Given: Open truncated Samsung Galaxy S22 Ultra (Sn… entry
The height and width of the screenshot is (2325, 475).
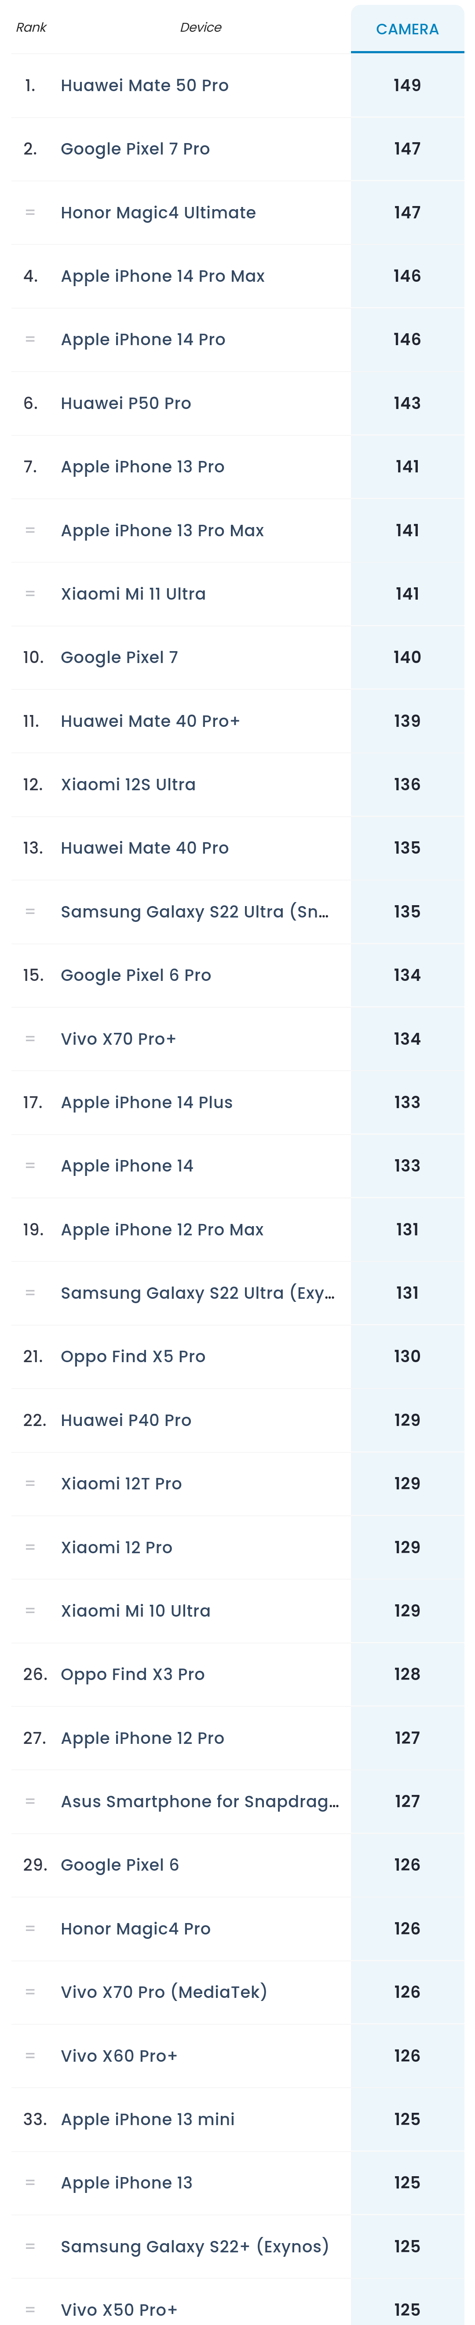Looking at the screenshot, I should coord(195,912).
